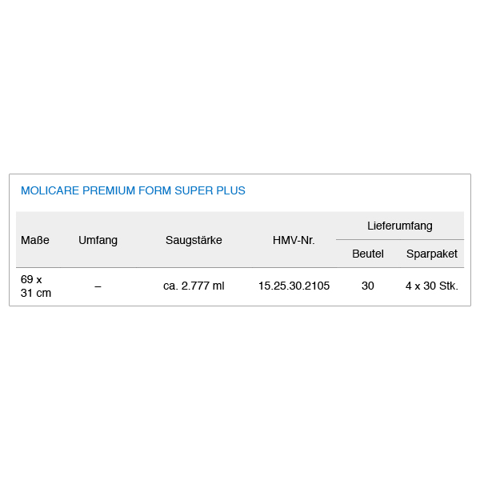Select the Beutel quantity 30
The width and height of the screenshot is (480, 480).
coord(368,286)
